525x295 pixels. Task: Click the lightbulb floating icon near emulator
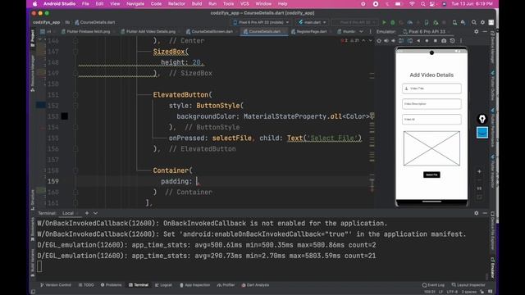[x=482, y=119]
